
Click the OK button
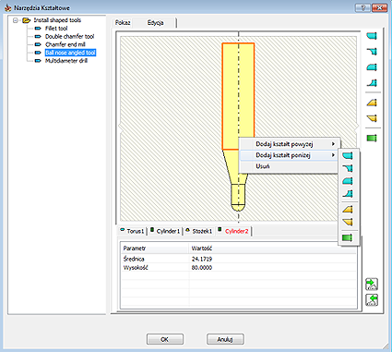pyautogui.click(x=165, y=339)
